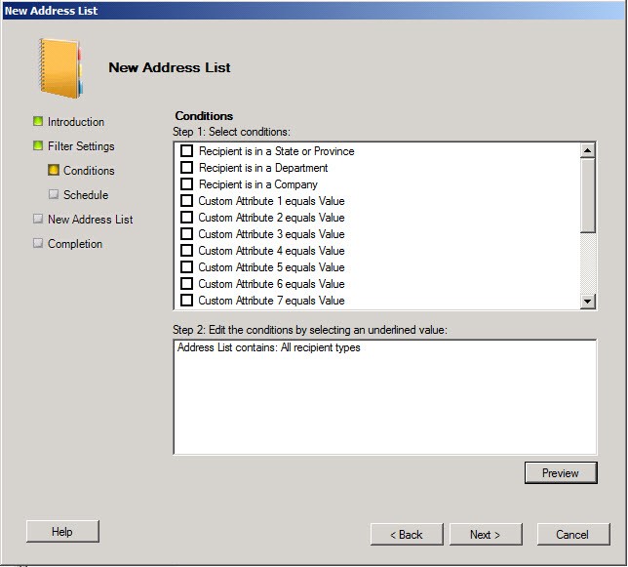Proceed with the Next > button

tap(486, 534)
